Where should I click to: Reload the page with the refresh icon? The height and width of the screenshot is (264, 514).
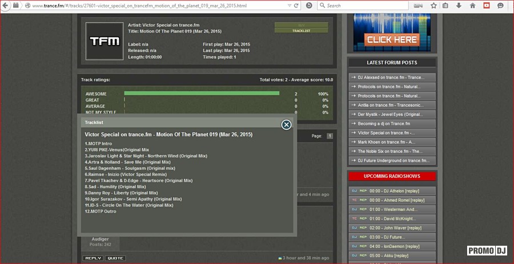coord(296,6)
